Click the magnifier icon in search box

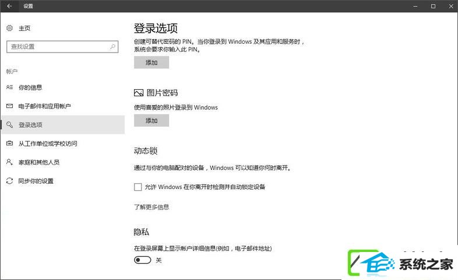112,47
